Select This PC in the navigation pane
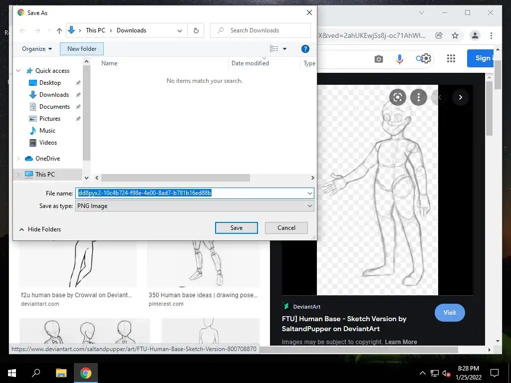Screen dimensions: 511x383 [45, 174]
